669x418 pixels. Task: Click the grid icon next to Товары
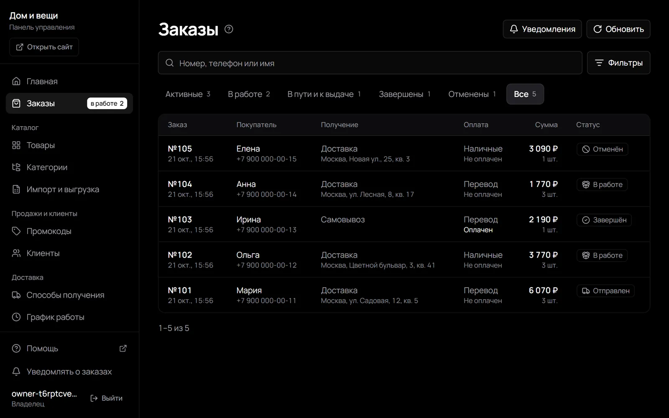[x=16, y=145]
